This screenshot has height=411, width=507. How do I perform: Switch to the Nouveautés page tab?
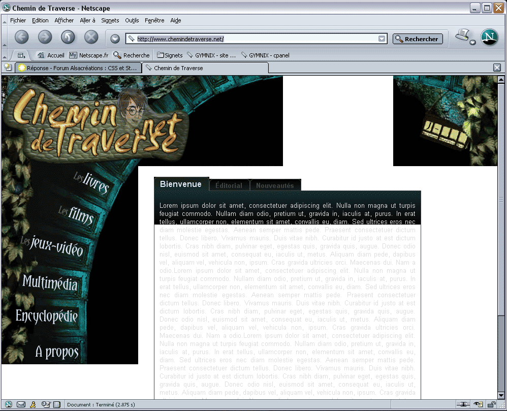pyautogui.click(x=275, y=185)
